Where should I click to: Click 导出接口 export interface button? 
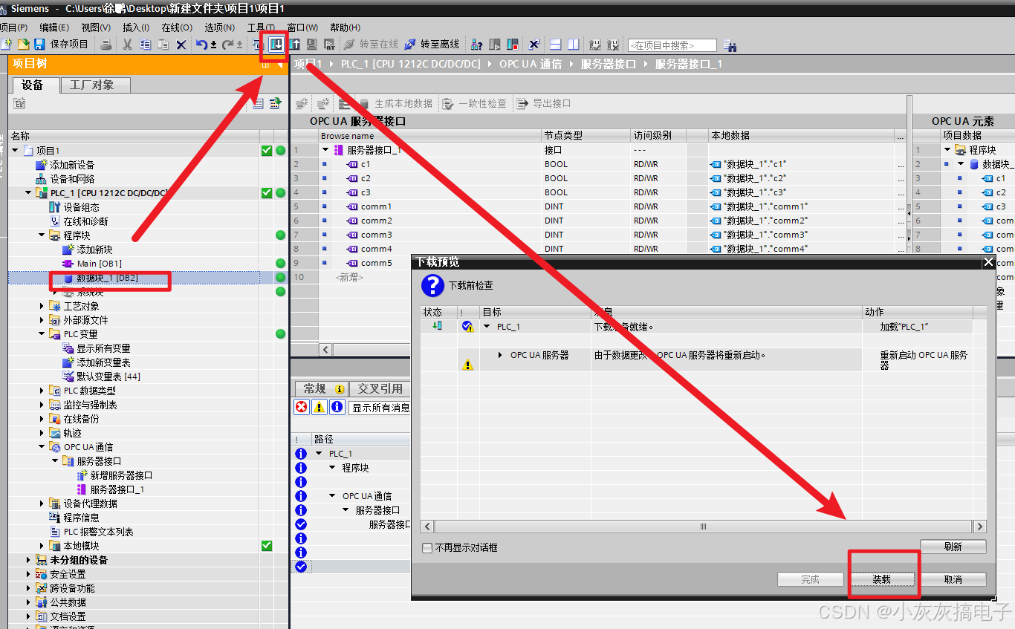coord(544,104)
